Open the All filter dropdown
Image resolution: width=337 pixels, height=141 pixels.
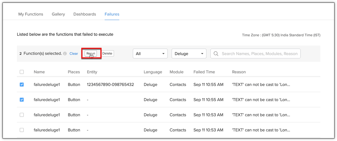150,54
